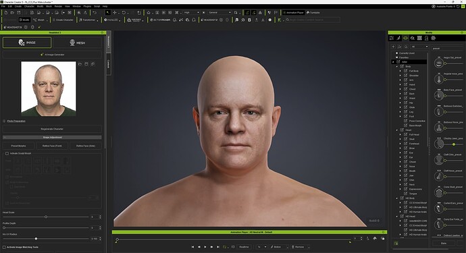Open the ActorMixer tool
This screenshot has height=253, width=466.
(x=161, y=20)
